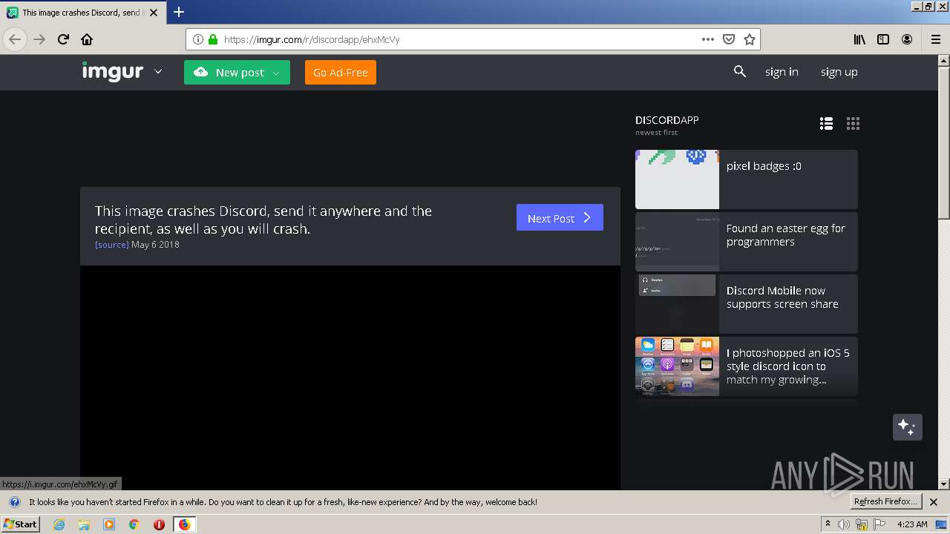Viewport: 950px width, 534px height.
Task: Open the Firefox Library icon
Action: pyautogui.click(x=859, y=39)
